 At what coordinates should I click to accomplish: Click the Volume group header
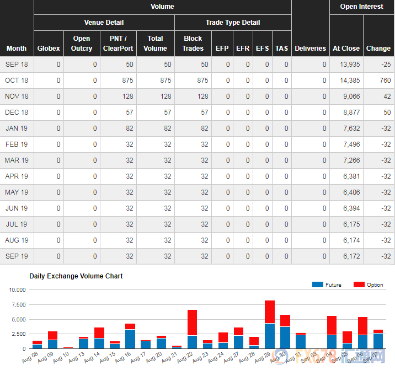tap(163, 7)
